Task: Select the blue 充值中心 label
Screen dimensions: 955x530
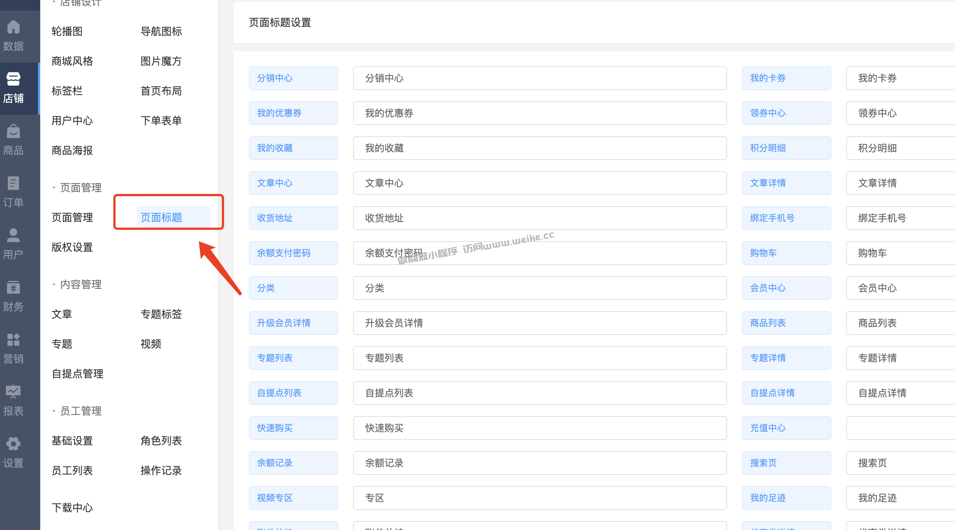Action: (x=786, y=428)
